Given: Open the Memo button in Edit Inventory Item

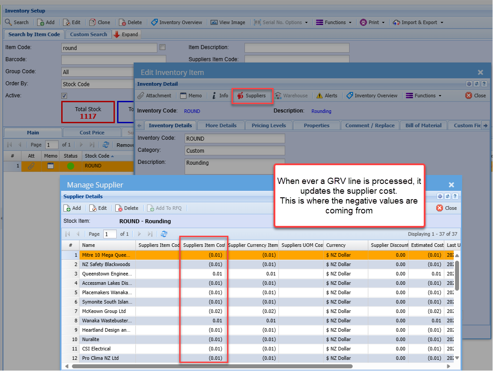Looking at the screenshot, I should tap(191, 96).
